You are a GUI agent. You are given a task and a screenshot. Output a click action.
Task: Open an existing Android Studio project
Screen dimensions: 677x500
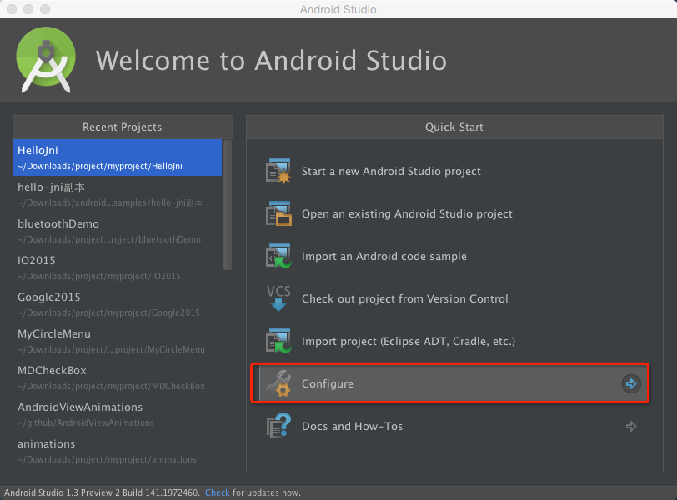pos(407,214)
